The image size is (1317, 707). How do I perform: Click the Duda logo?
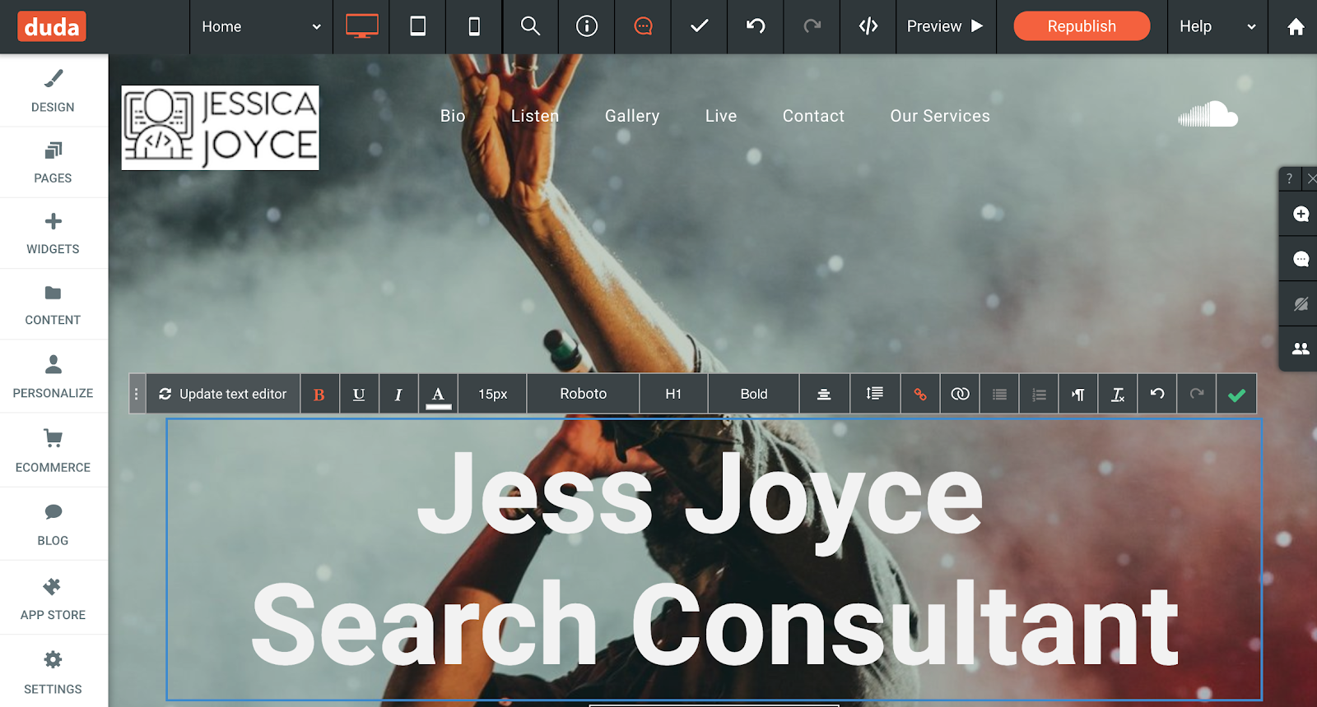pyautogui.click(x=52, y=27)
